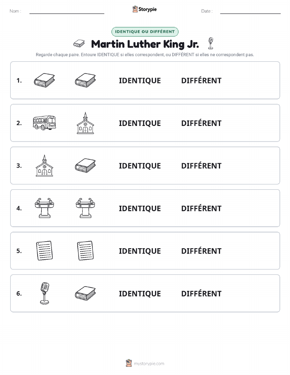Select DIFFÉRENT for row 6
Viewport: 290px width, 375px height.
point(201,294)
